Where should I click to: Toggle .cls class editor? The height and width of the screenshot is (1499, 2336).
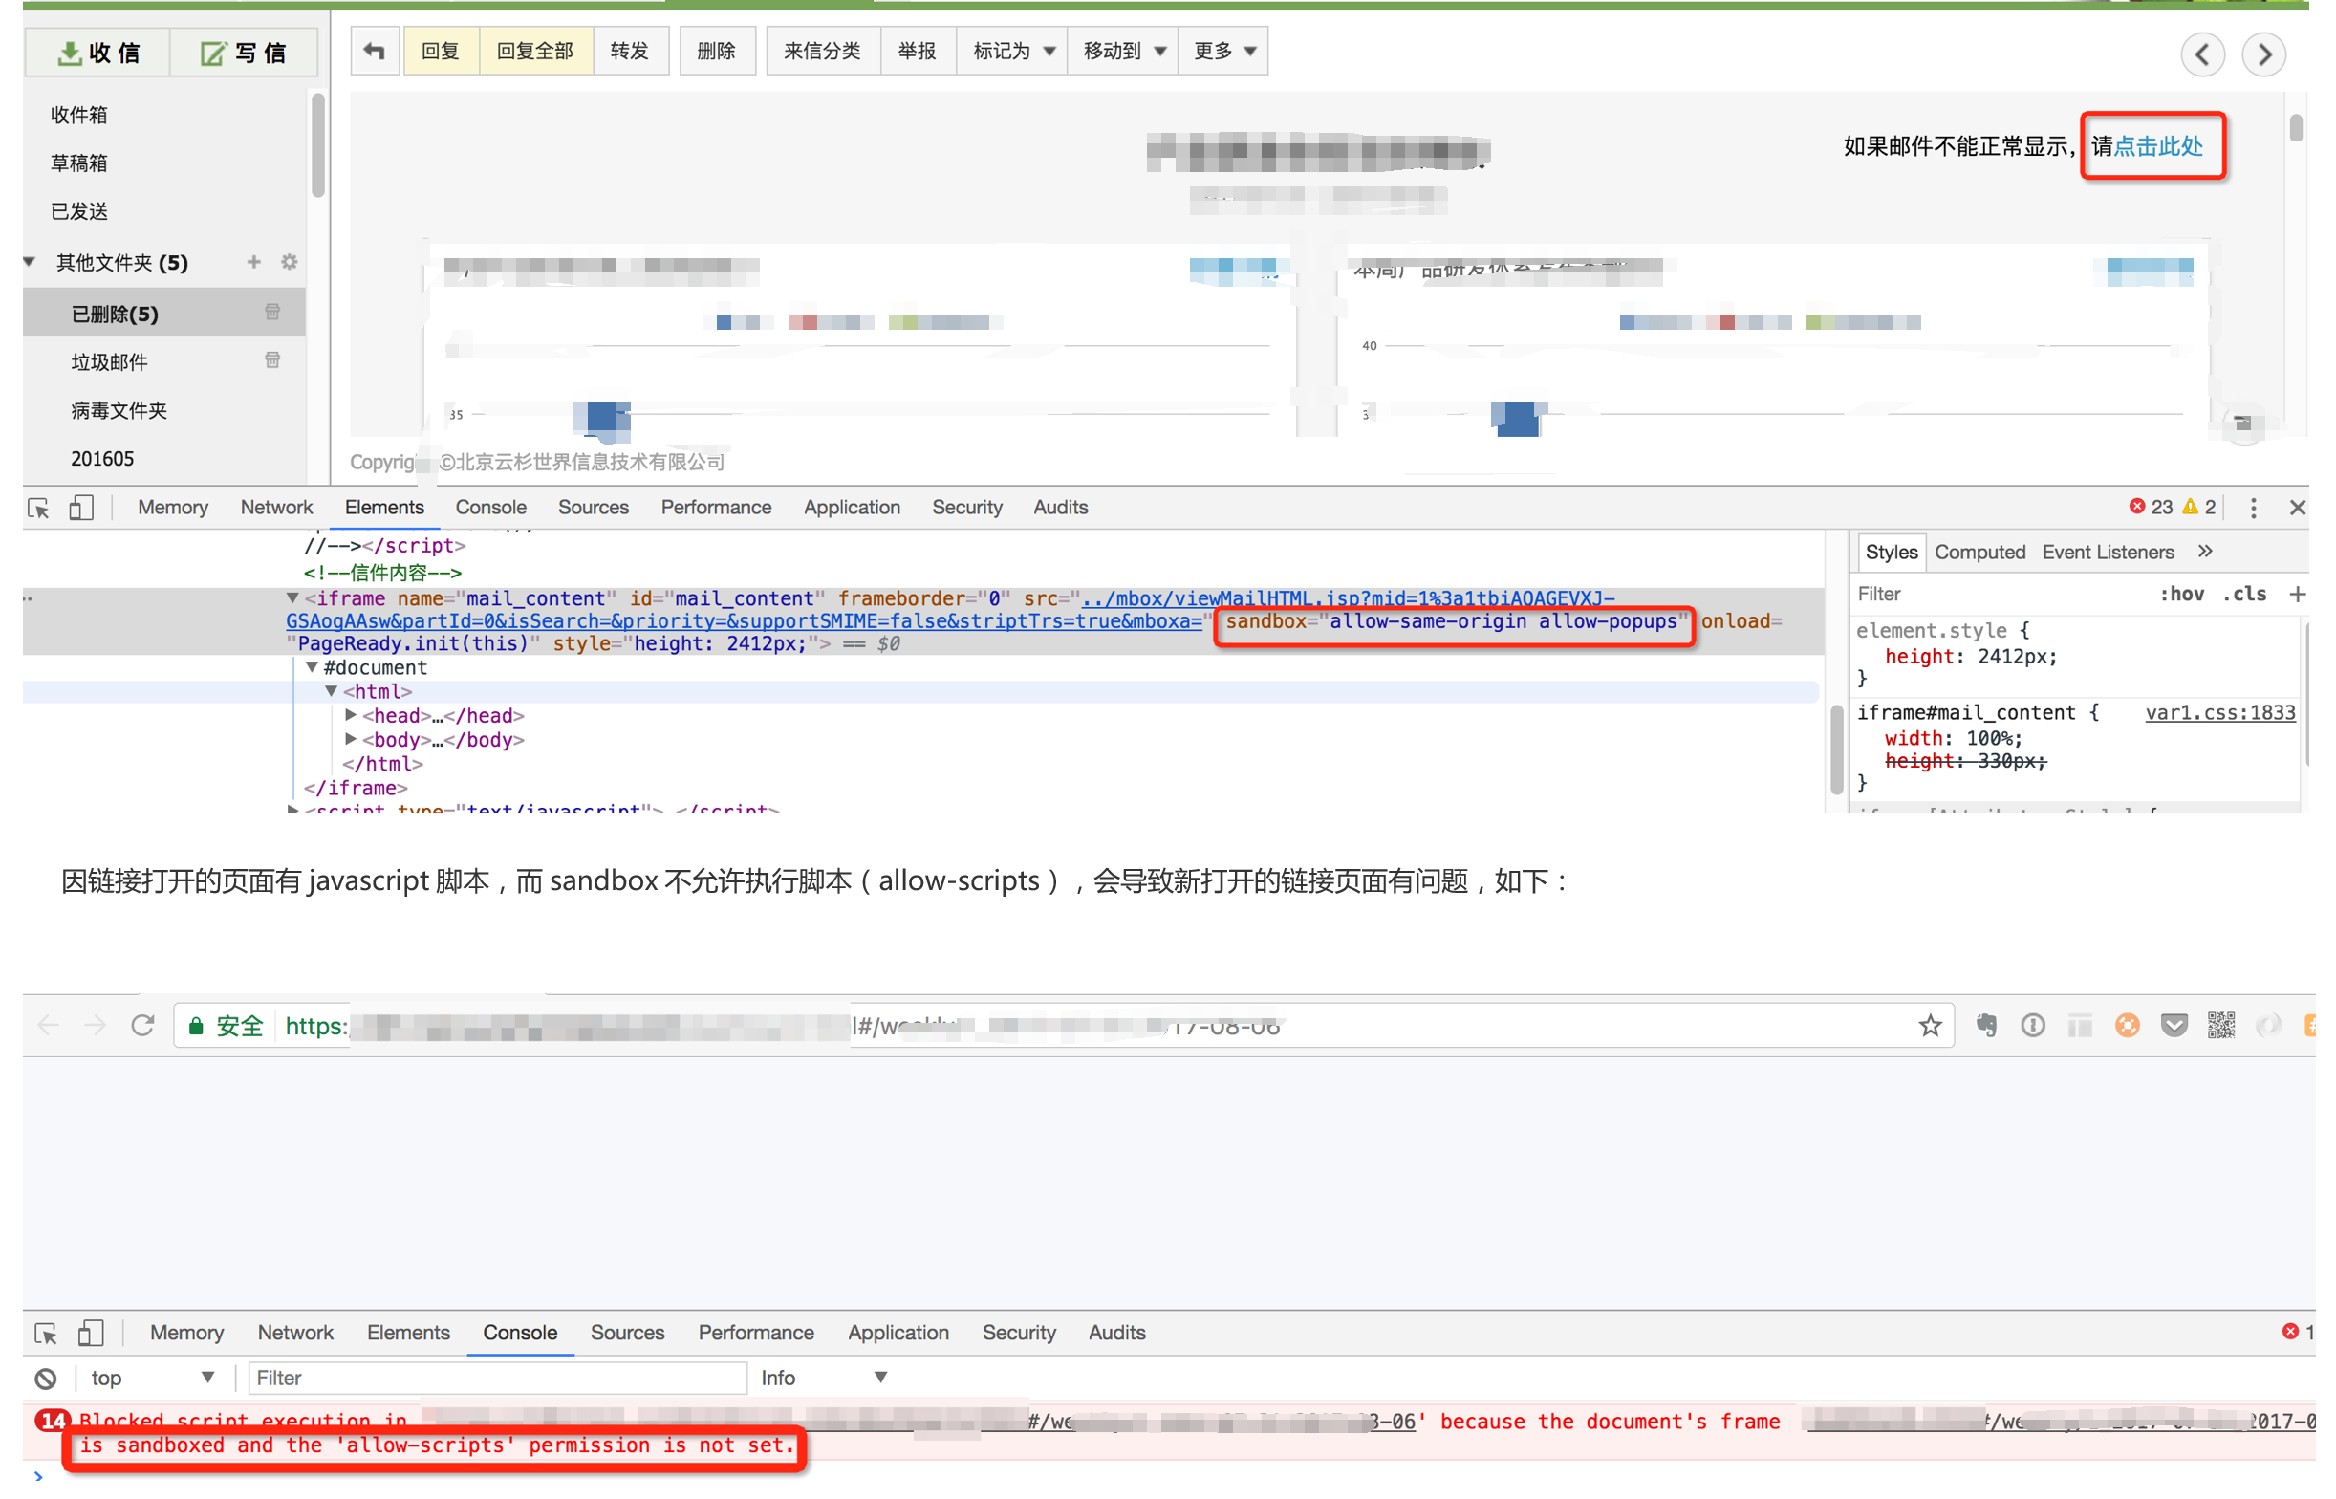(x=2243, y=594)
